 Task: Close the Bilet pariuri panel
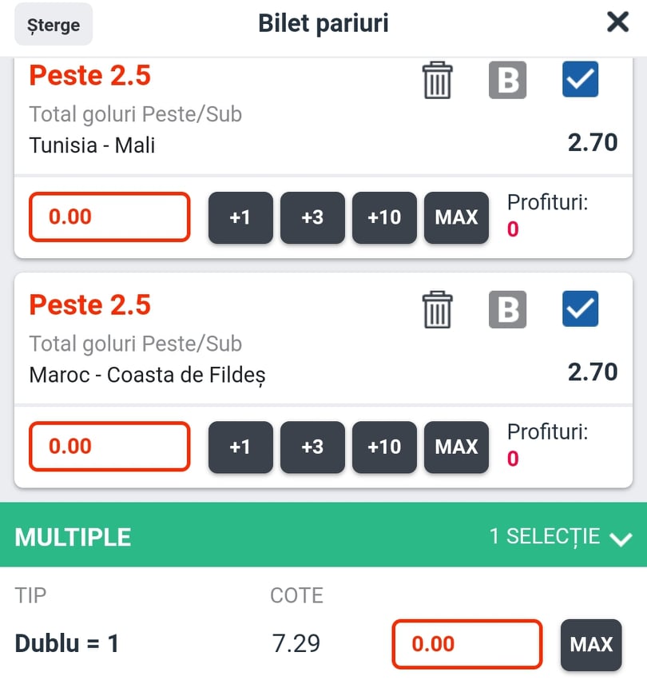click(x=617, y=22)
